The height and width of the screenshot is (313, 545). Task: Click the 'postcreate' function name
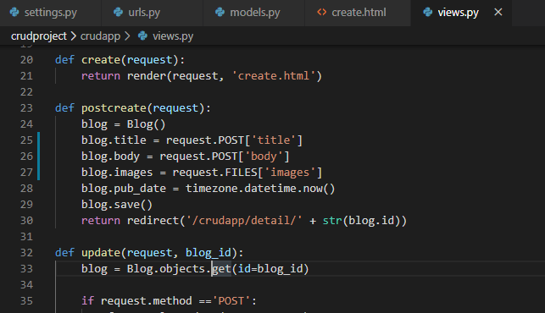114,108
